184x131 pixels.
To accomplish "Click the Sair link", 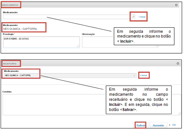I will click(174, 125).
